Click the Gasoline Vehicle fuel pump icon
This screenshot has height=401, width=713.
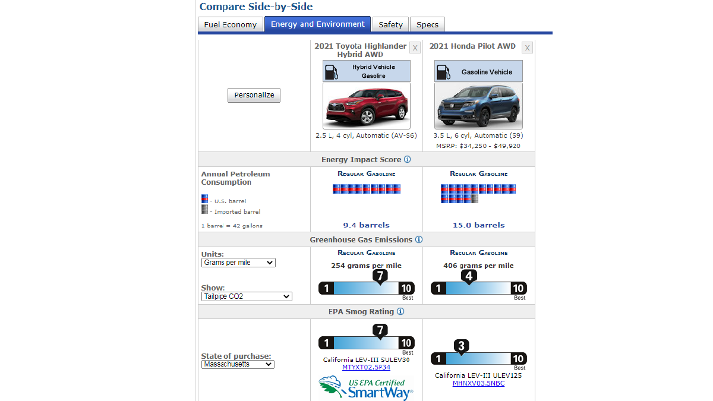[444, 72]
